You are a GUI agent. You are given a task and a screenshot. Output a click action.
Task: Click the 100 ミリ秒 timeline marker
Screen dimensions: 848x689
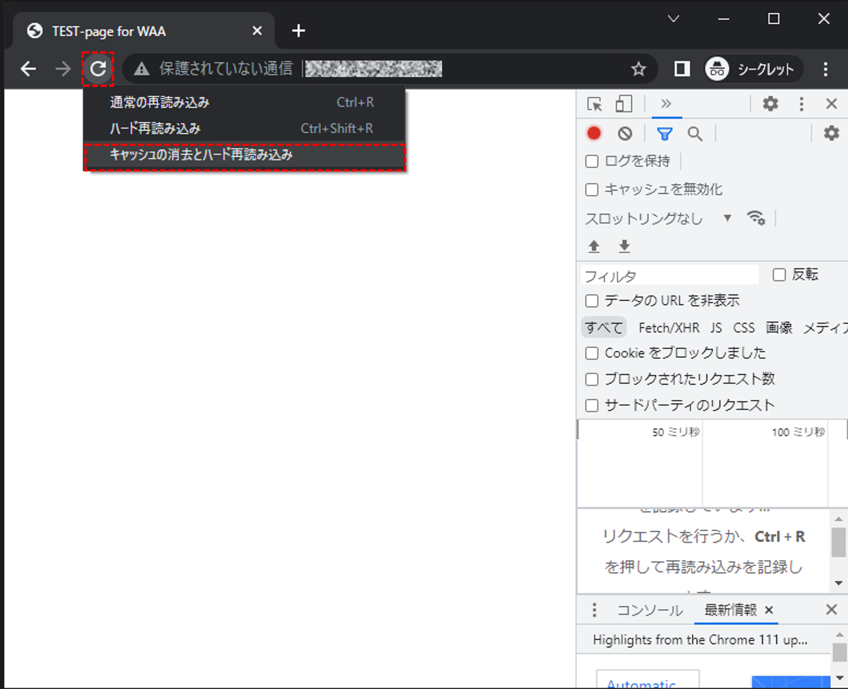click(x=799, y=432)
